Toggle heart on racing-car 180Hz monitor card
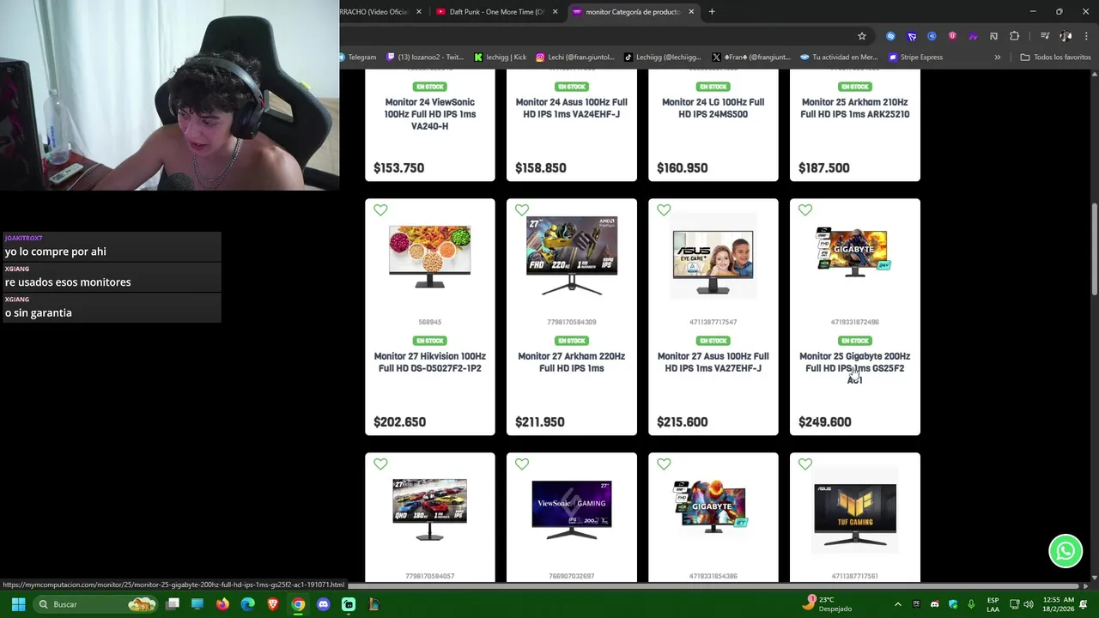This screenshot has width=1099, height=618. coord(380,464)
